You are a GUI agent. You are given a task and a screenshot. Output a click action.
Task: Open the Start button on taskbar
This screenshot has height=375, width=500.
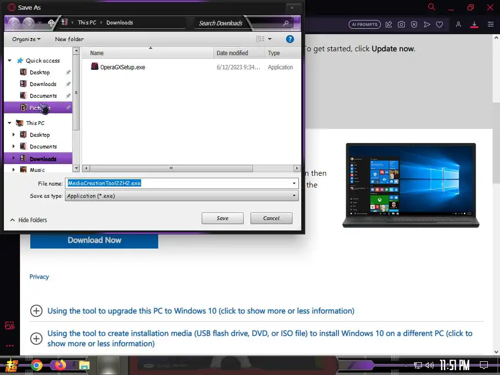pos(11,365)
